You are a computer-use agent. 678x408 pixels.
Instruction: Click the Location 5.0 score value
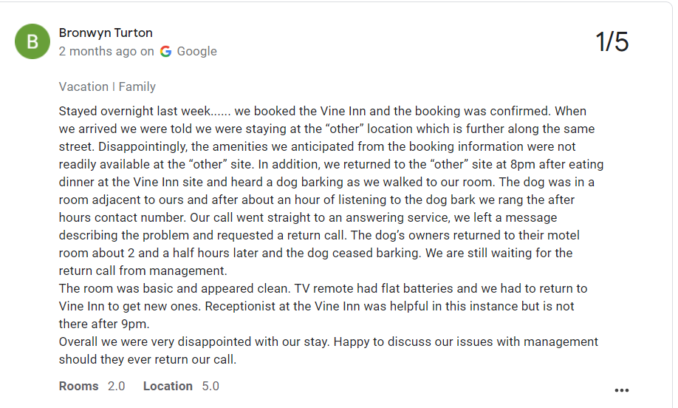(x=210, y=386)
